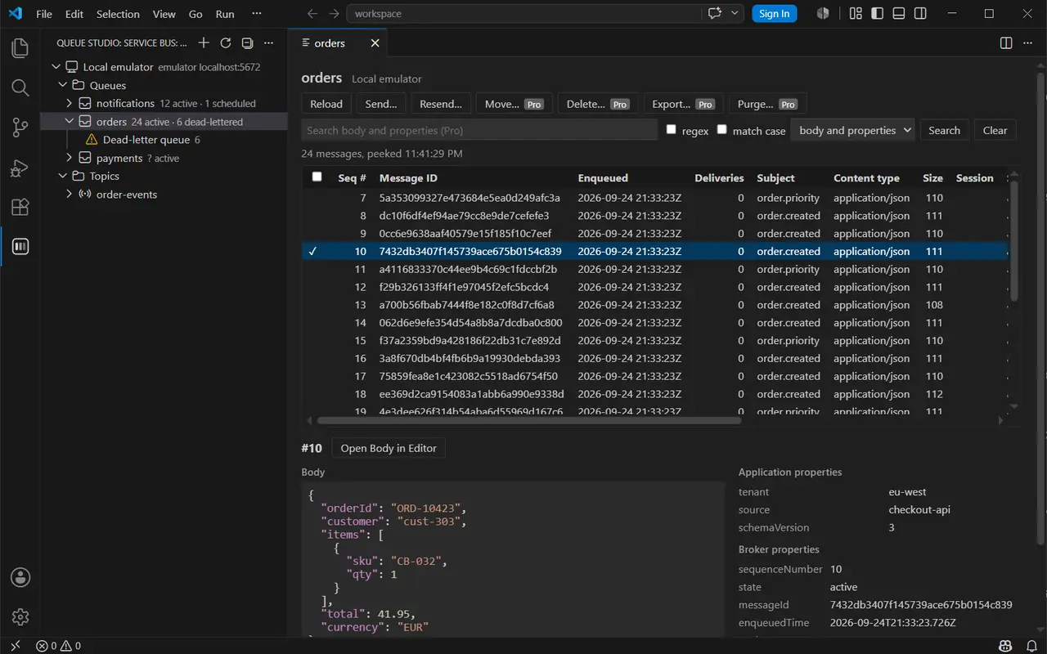
Task: Tick the select-all checkbox in table header
Action: tap(317, 177)
